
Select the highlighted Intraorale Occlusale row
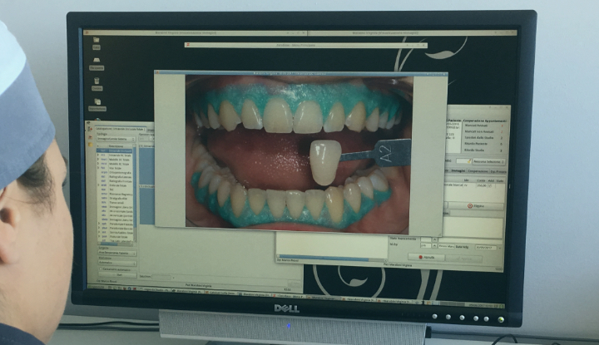coord(114,151)
